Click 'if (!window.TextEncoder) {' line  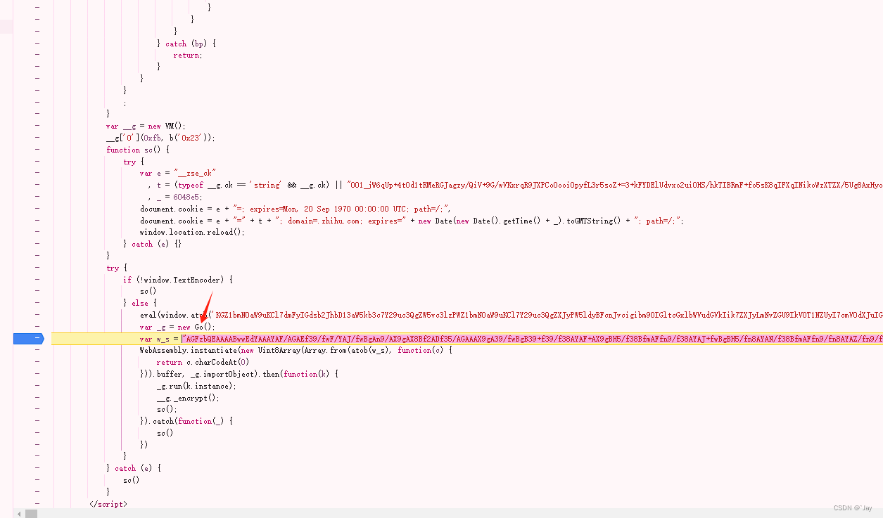tap(178, 280)
